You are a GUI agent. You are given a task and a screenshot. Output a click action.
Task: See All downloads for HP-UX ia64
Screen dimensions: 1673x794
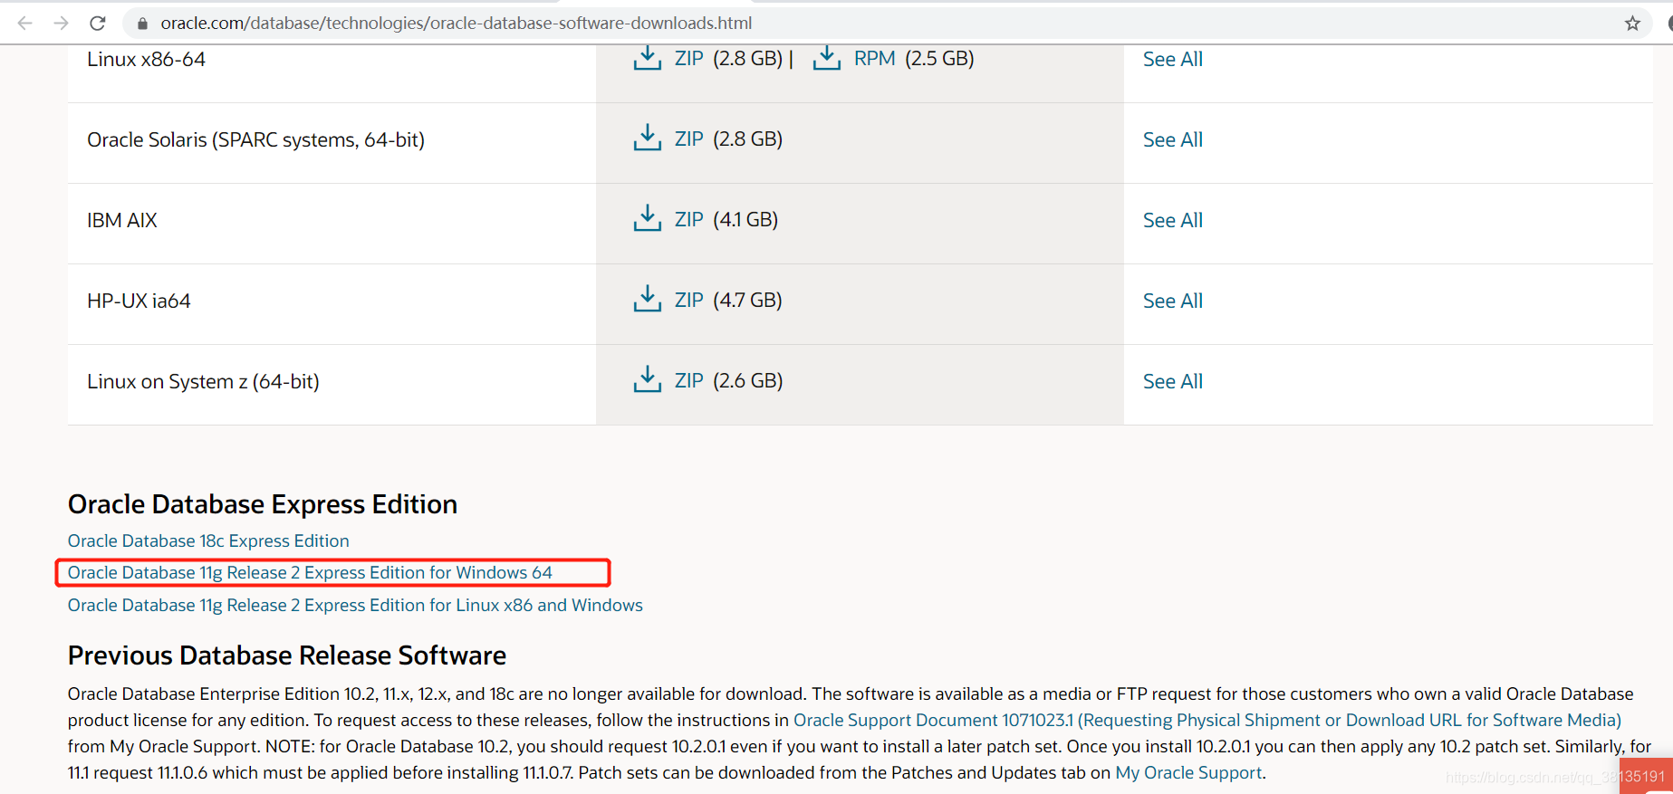pos(1172,301)
